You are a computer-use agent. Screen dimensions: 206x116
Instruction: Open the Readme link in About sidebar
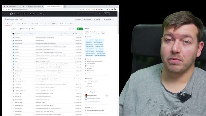88,59
